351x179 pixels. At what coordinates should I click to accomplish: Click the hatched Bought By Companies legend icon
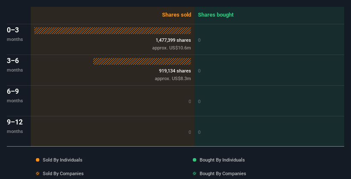(x=195, y=173)
